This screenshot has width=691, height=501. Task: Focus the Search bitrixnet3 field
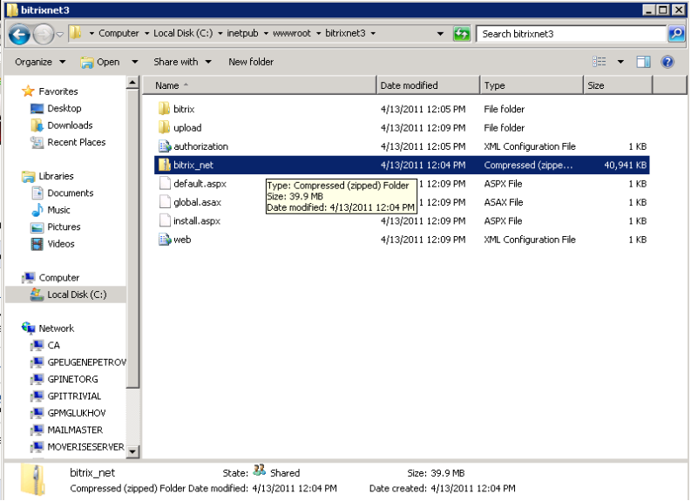point(571,34)
